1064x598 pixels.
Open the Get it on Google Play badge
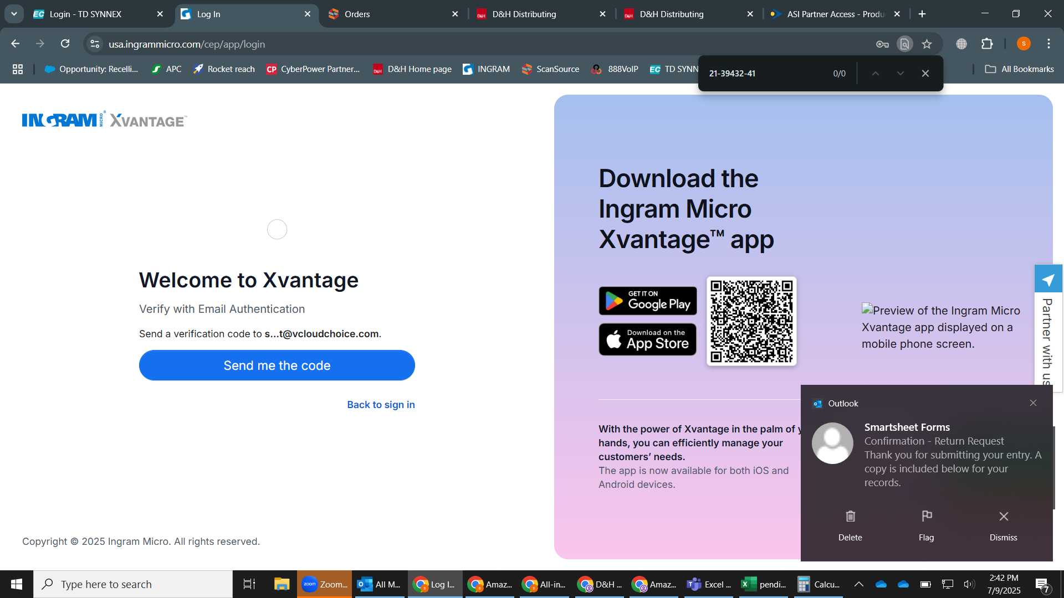click(648, 301)
